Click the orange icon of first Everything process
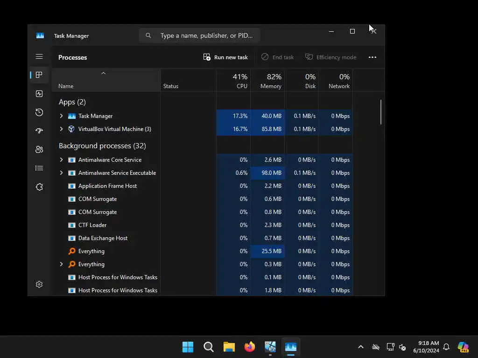478x358 pixels. point(71,251)
